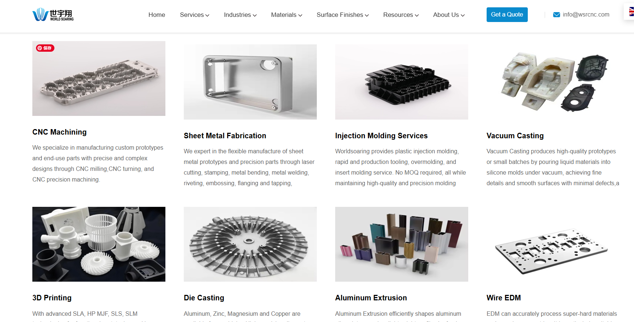Select the Injection Molding Services image
Image resolution: width=634 pixels, height=322 pixels.
(402, 82)
